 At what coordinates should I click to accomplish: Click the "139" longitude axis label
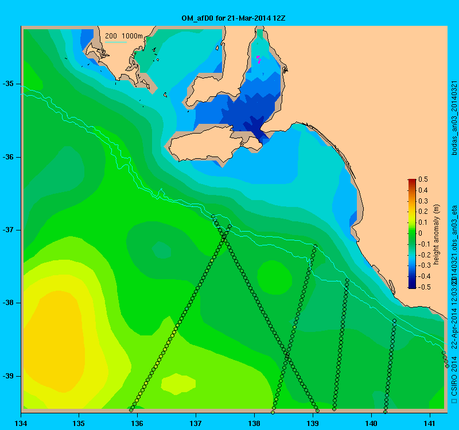coord(313,423)
